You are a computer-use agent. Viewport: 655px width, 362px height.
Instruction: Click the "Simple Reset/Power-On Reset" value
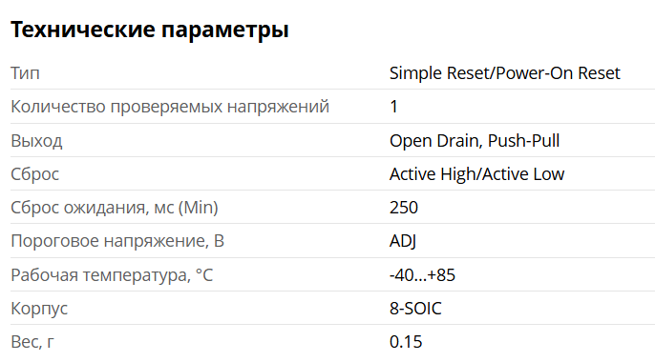click(504, 73)
